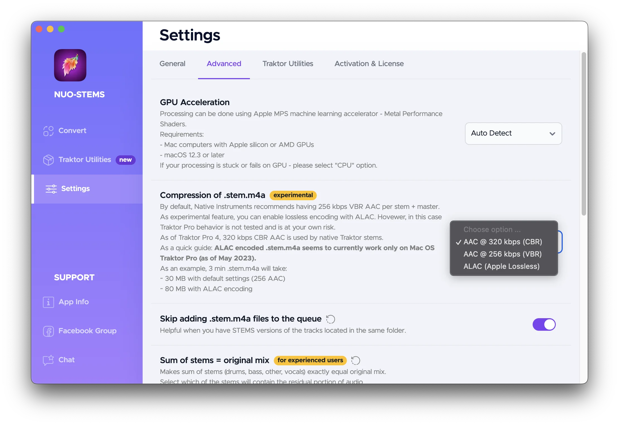Switch to the General tab
Screen dimensions: 619x425
172,64
